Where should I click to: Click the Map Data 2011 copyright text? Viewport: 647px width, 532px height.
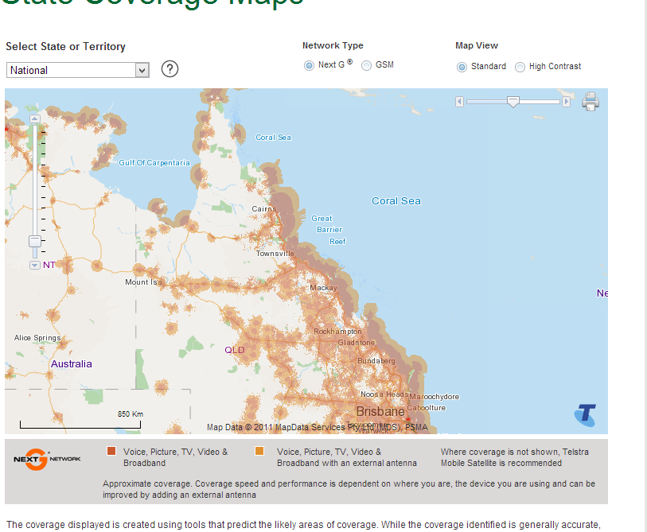click(x=318, y=427)
